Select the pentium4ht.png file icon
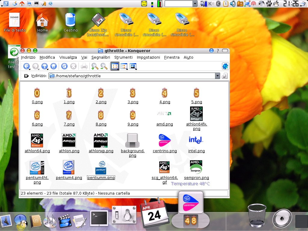The width and height of the screenshot is (308, 231). pos(37,167)
